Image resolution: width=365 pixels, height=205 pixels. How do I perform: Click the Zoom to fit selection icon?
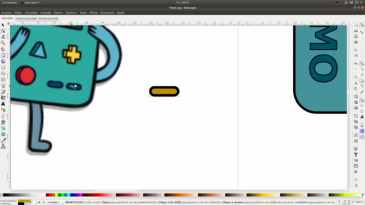356,96
